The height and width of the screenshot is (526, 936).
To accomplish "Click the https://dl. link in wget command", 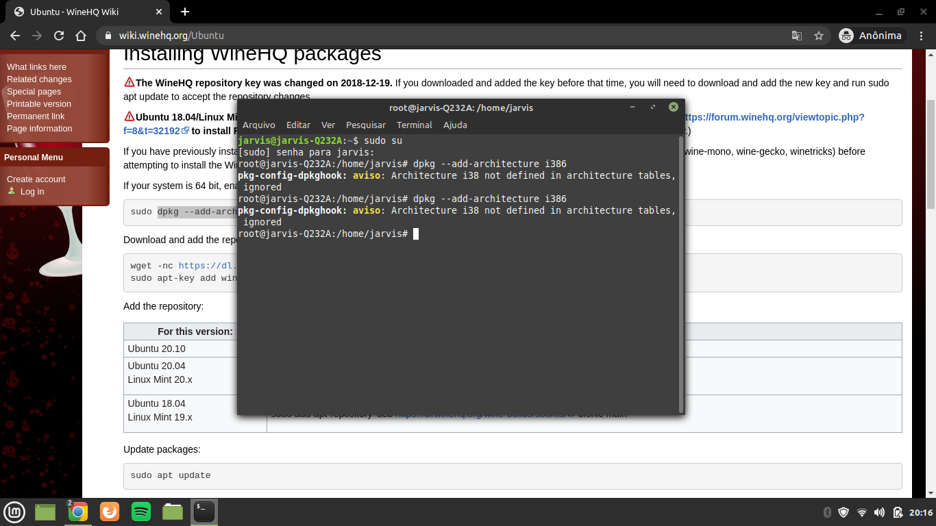I will 207,266.
